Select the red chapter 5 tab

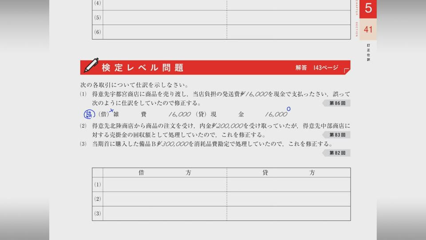(368, 8)
